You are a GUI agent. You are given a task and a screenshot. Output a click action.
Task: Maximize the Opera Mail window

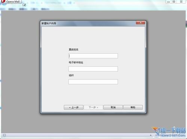[x=174, y=1]
